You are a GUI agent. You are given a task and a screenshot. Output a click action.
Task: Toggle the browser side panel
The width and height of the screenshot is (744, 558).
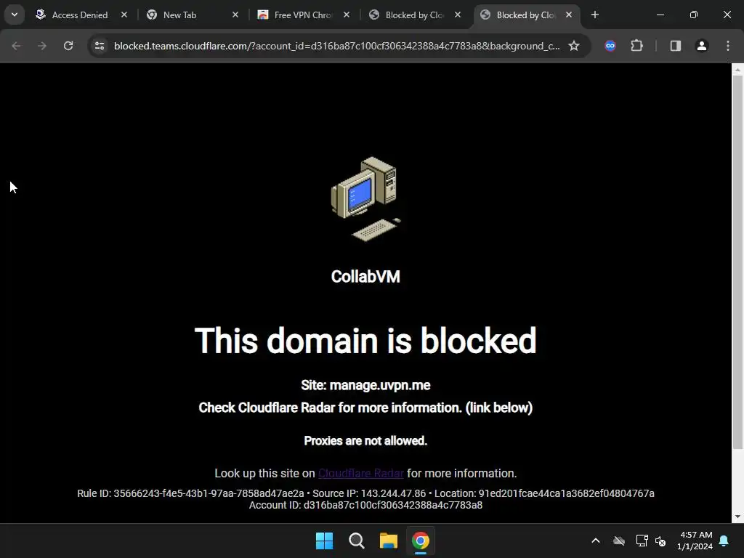[675, 46]
